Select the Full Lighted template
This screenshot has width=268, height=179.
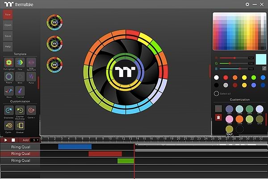tap(8, 63)
